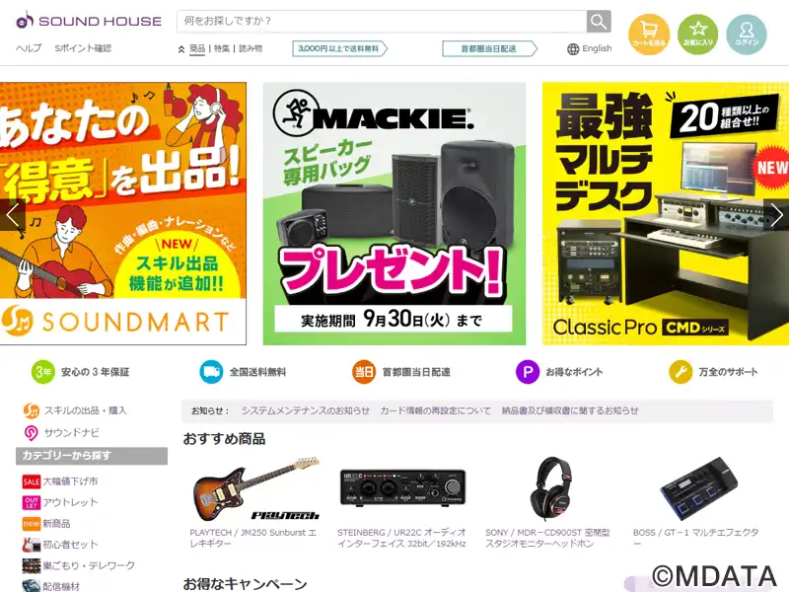Click the Sound House logo
Screen dimensions: 789x592
[89, 21]
